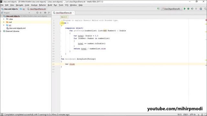Select class and objects.iml file
Viewport: 207px width, 116px height.
(x=17, y=28)
